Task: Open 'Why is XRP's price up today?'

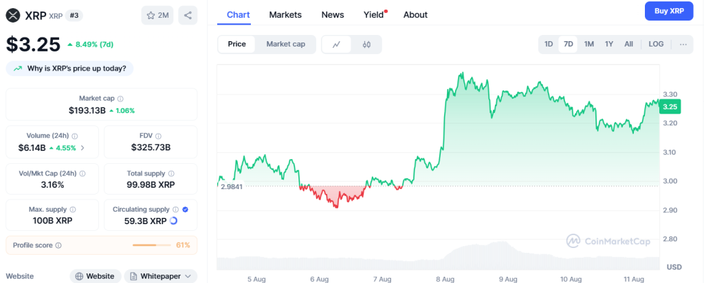Action: point(70,69)
